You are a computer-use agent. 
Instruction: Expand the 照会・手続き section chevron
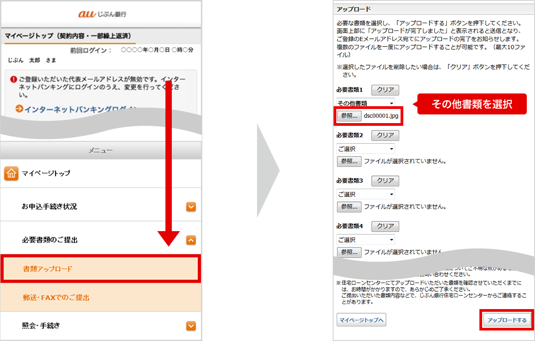(x=191, y=326)
